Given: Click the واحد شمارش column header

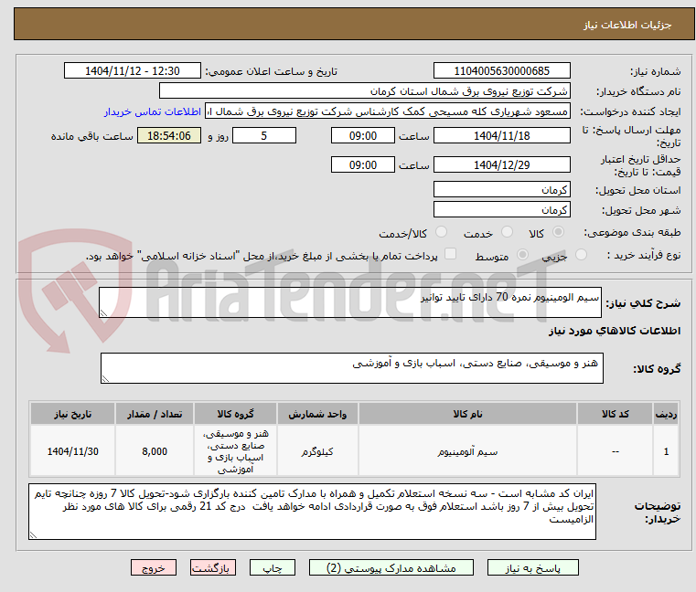Looking at the screenshot, I should pos(317,414).
